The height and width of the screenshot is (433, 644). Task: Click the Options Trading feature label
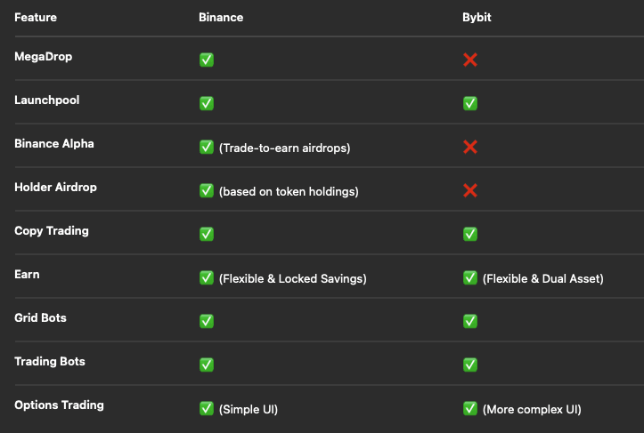pos(59,405)
